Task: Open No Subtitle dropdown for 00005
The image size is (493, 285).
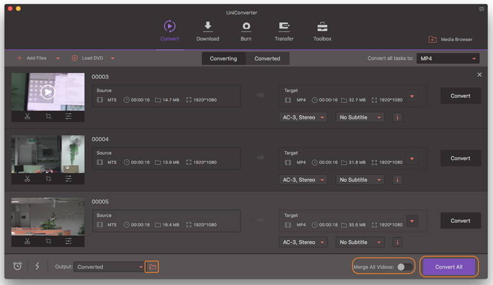Action: tap(360, 242)
